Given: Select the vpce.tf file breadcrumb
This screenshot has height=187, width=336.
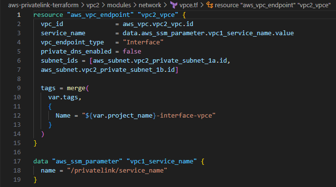Looking at the screenshot, I should (189, 5).
